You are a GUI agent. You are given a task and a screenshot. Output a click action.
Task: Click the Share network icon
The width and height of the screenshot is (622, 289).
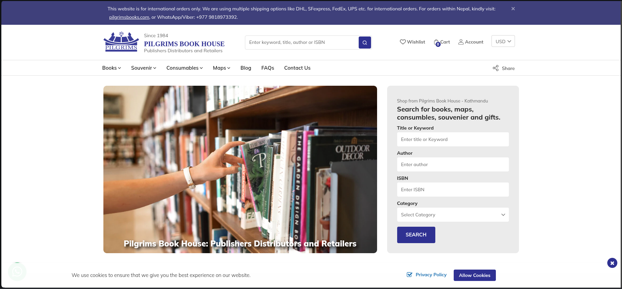[496, 68]
